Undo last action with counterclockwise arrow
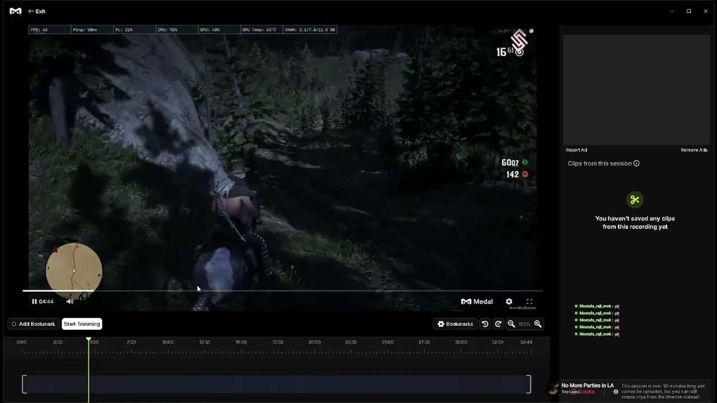 tap(485, 324)
